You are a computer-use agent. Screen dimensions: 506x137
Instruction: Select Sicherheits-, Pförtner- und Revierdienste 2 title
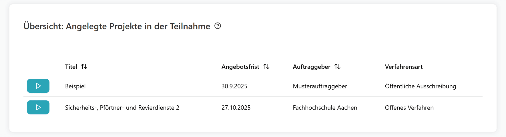point(122,108)
